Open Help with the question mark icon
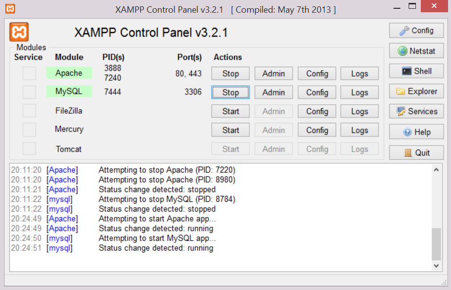The width and height of the screenshot is (451, 290). click(416, 132)
